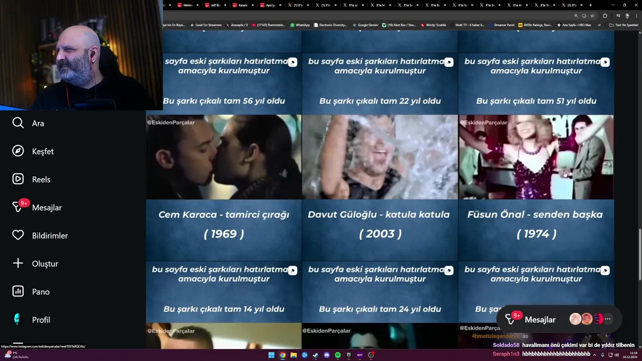The width and height of the screenshot is (642, 361).
Task: Open Anasayfa / X bookmark
Action: (x=237, y=25)
